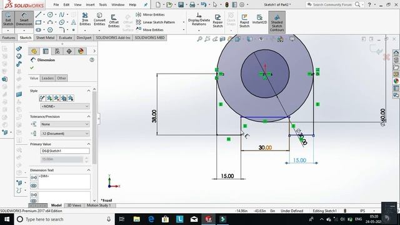Select the Sketch Fillet tool
The width and height of the screenshot is (400, 225).
(x=62, y=30)
